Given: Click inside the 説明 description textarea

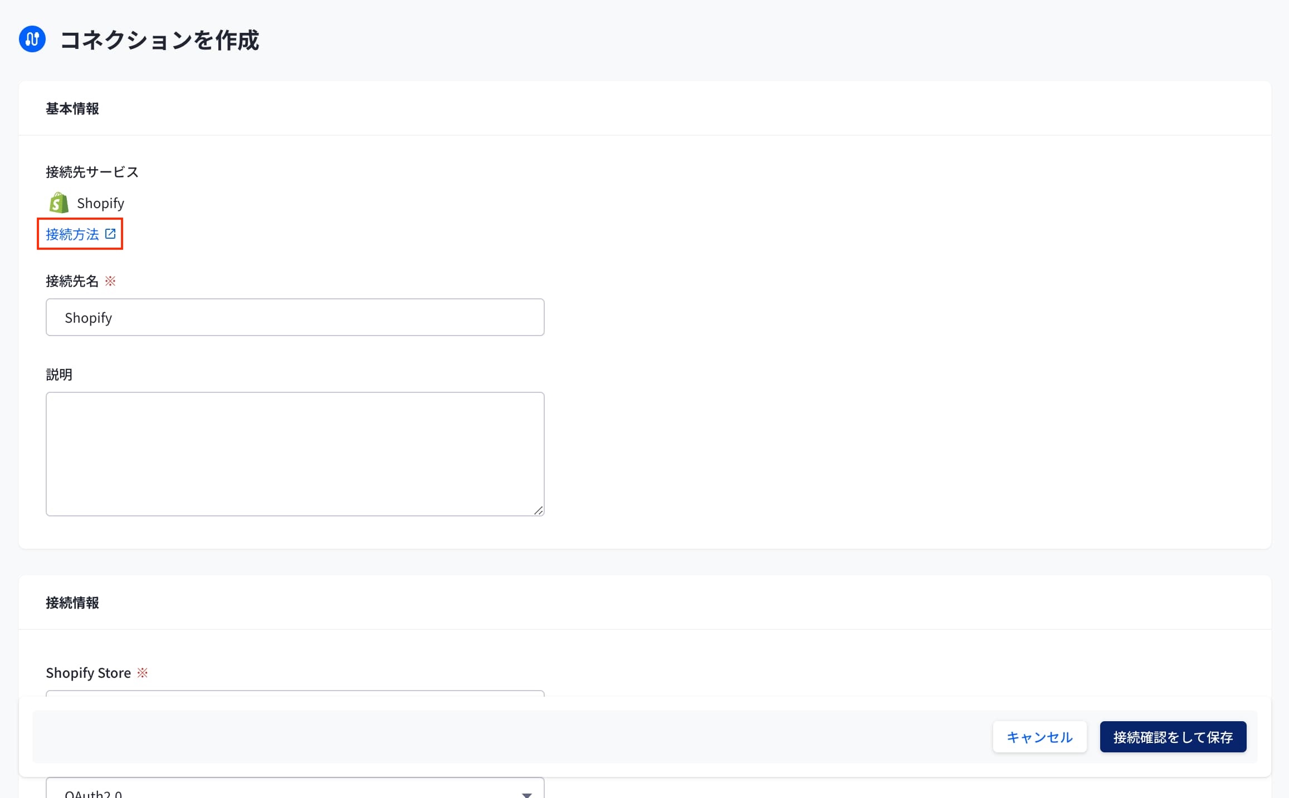Looking at the screenshot, I should click(295, 454).
